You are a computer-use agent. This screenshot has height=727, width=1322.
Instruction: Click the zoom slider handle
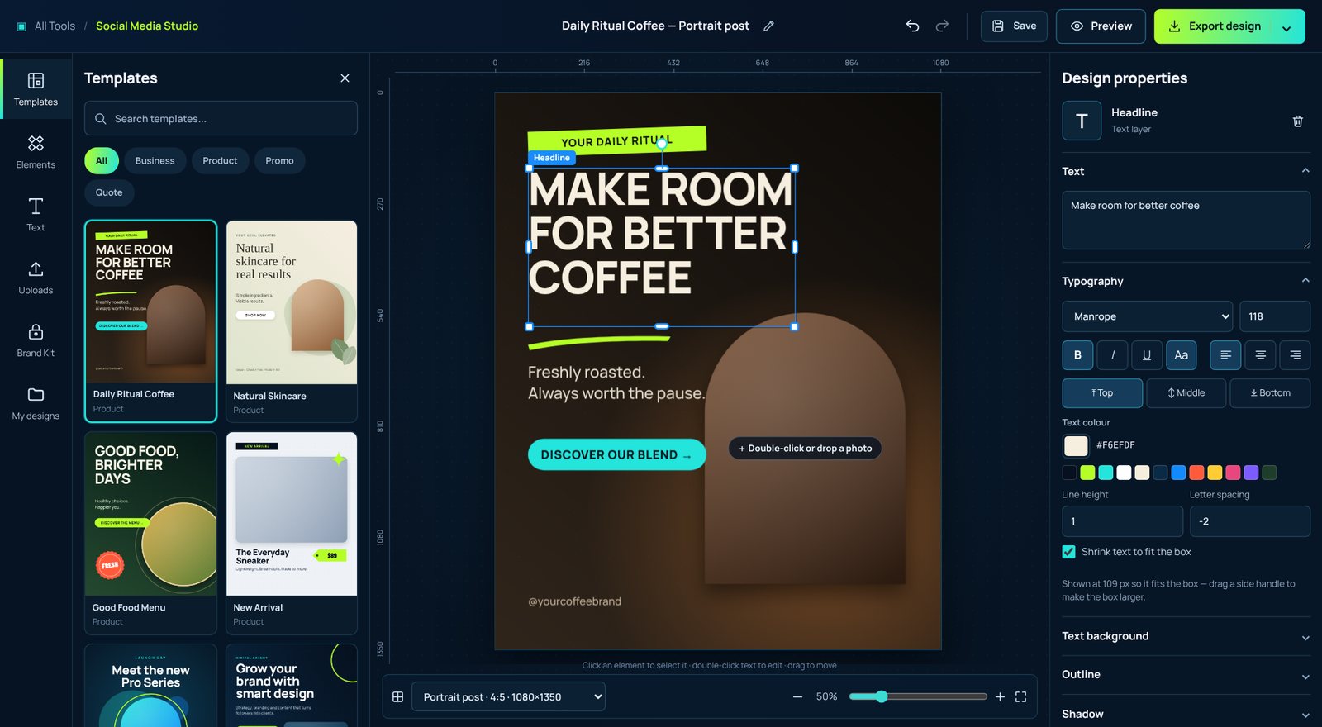882,696
